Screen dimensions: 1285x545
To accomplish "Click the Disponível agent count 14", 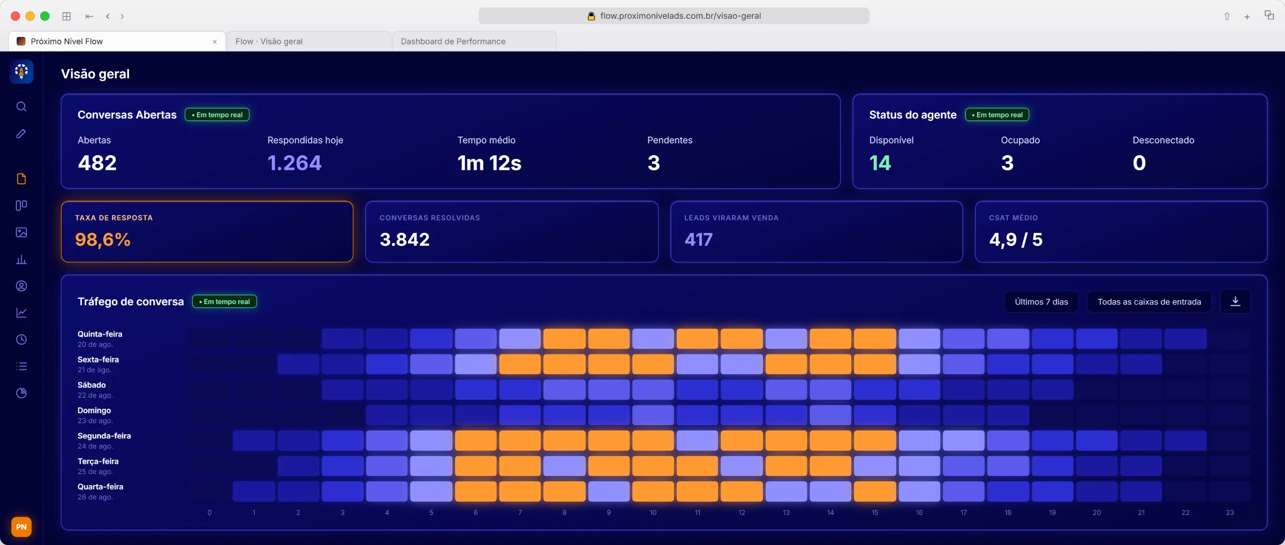I will 880,163.
